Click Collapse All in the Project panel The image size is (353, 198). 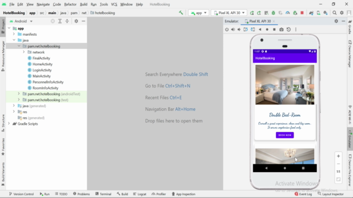(67, 21)
